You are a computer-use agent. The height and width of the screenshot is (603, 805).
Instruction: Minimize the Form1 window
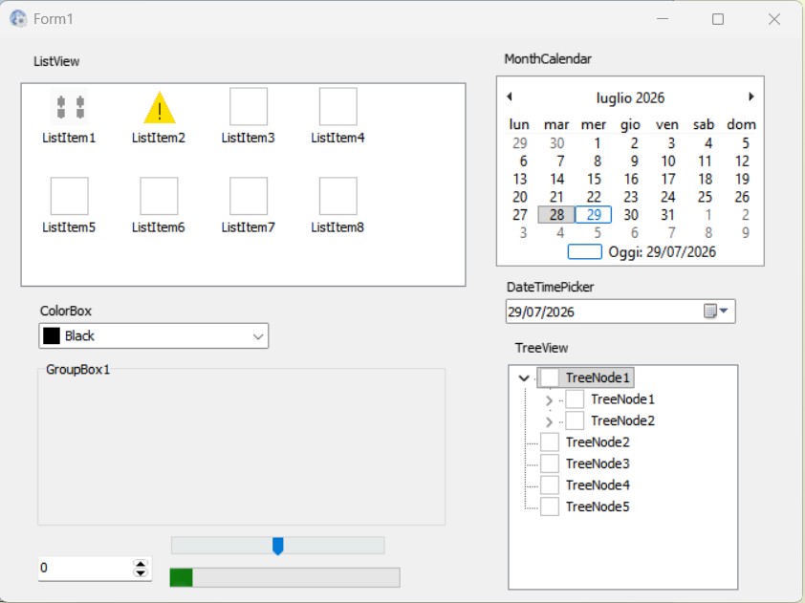point(663,19)
